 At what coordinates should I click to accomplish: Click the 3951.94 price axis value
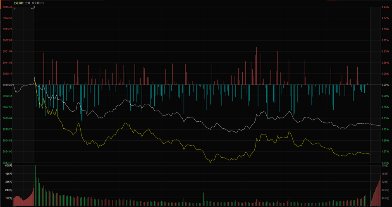coord(7,51)
